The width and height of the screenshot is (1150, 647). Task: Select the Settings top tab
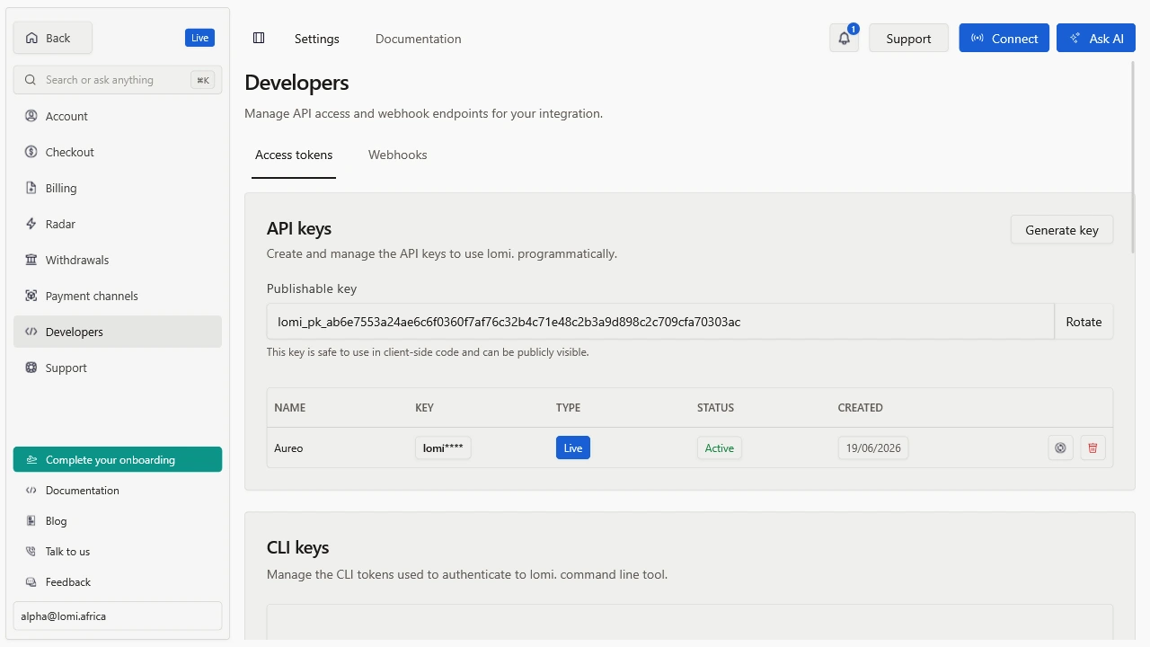pyautogui.click(x=317, y=39)
